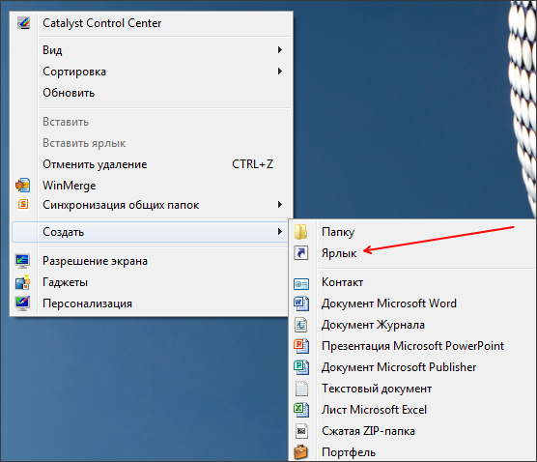Expand the Вид submenu arrow

point(280,50)
